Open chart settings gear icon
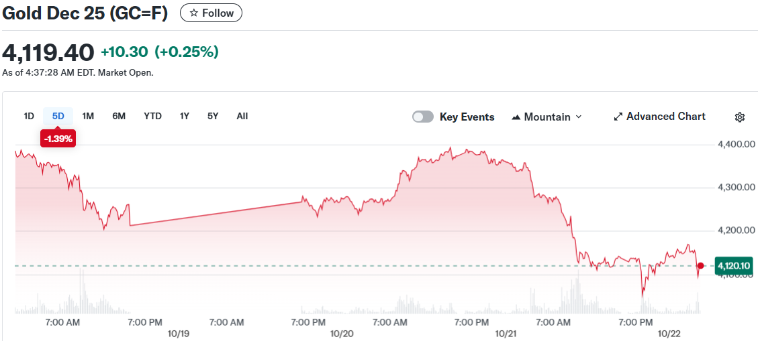The image size is (758, 341). pos(740,117)
